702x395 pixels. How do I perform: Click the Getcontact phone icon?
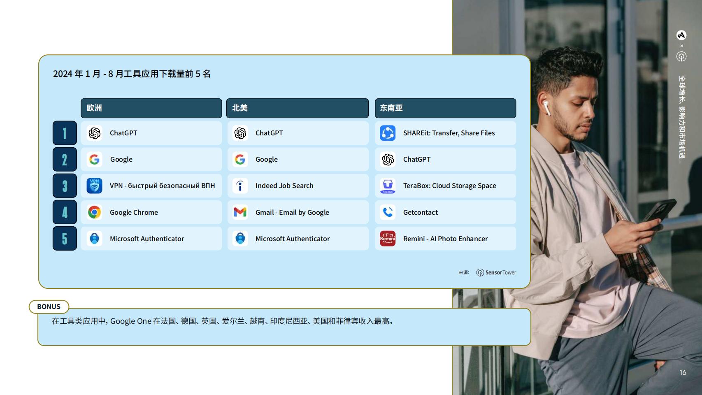click(388, 212)
